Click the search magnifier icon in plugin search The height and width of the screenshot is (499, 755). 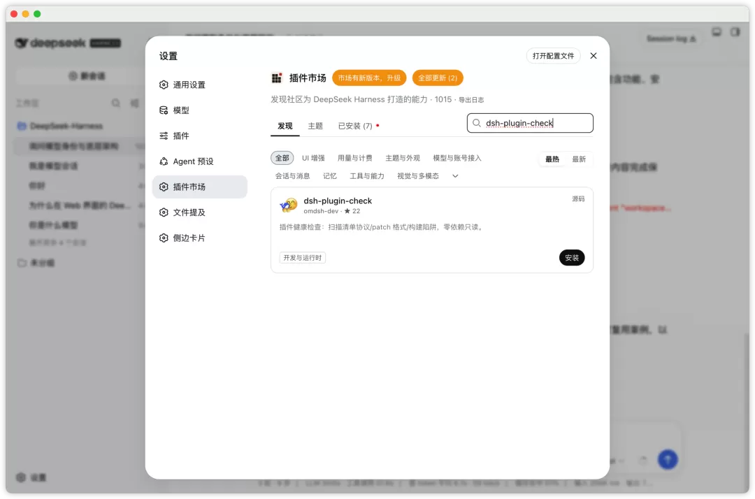coord(476,123)
